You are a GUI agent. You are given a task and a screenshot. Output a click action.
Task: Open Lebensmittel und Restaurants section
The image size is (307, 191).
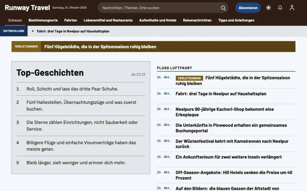click(108, 20)
